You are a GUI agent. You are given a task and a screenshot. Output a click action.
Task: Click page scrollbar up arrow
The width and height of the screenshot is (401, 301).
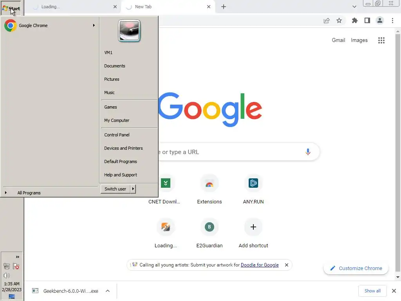(398, 31)
